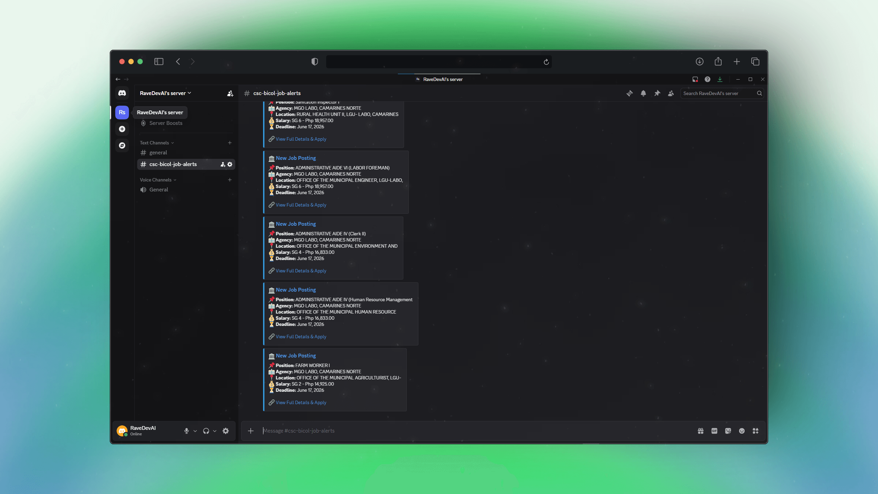View Full Details for Human Resource Management posting
878x494 pixels.
(301, 337)
